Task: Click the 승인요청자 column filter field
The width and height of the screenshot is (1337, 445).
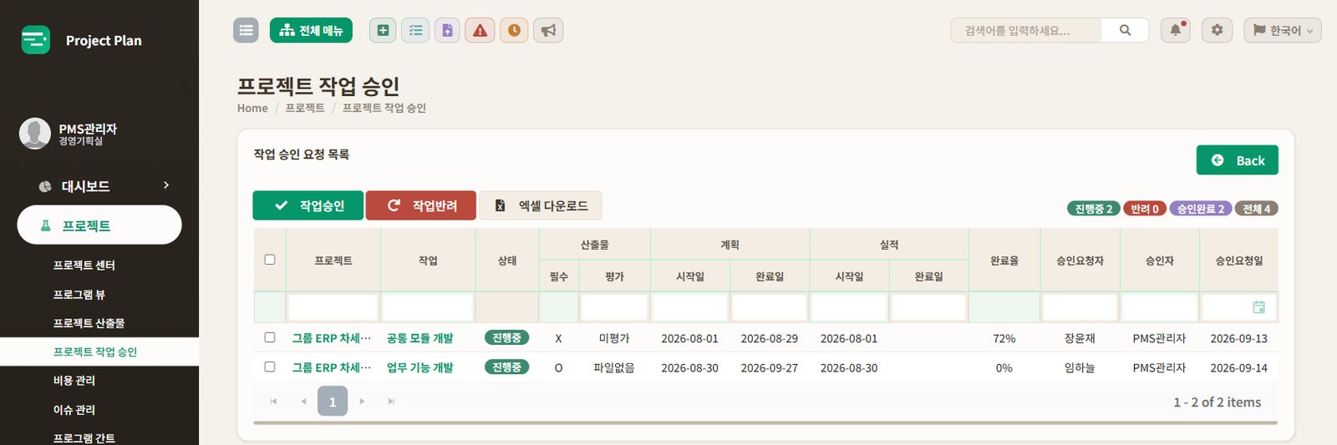Action: (1080, 307)
